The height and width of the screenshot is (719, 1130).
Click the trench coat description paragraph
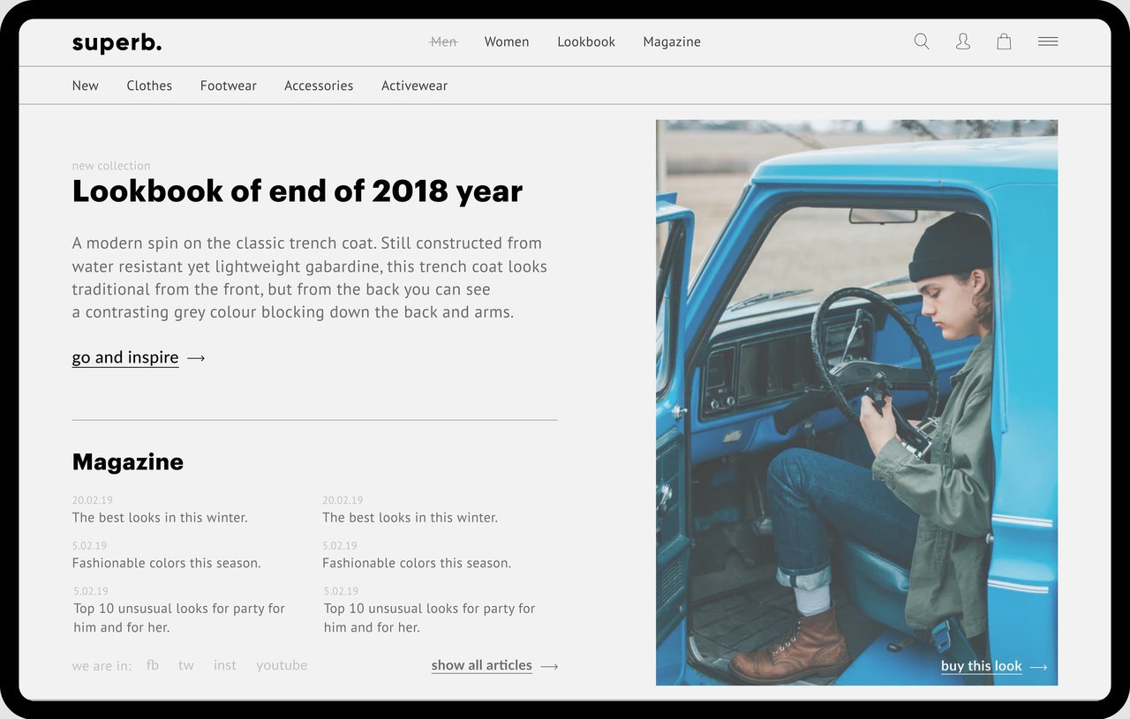310,277
